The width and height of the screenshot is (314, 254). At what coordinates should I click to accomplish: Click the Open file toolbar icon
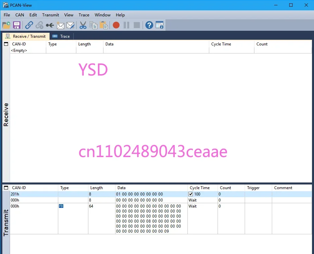click(x=6, y=25)
